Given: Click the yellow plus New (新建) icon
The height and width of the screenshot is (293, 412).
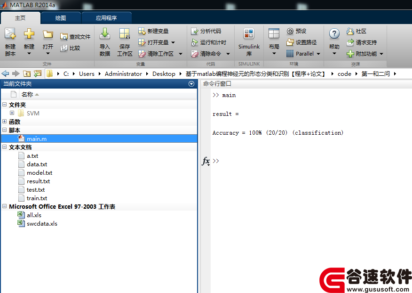Looking at the screenshot, I should tap(29, 34).
